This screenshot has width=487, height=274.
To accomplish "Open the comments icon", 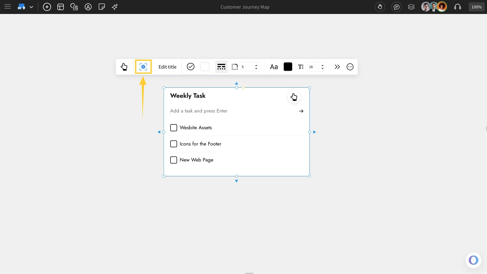I will click(x=396, y=7).
